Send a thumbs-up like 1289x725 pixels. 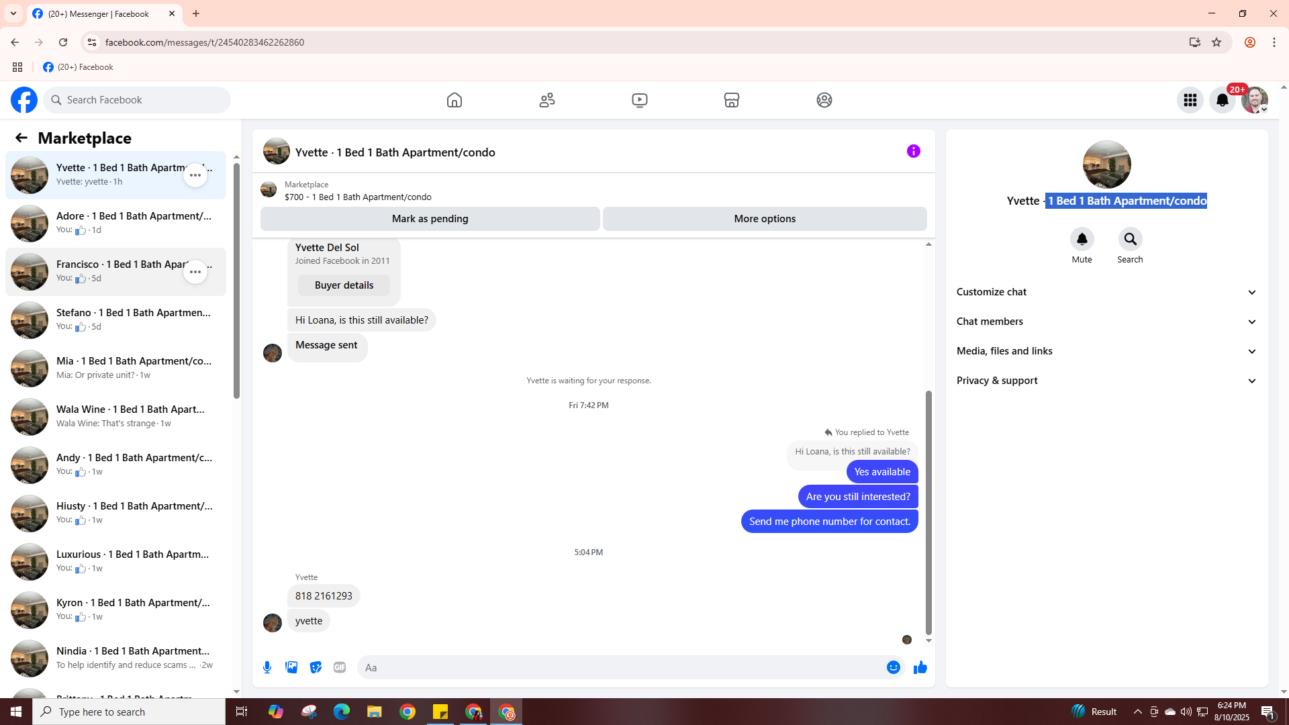[920, 667]
